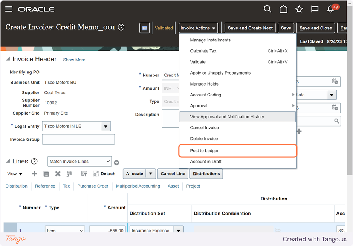Viewport: 353px width, 246px height.
Task: Click the go arrow beside Match Invoice Lines
Action: point(116,162)
